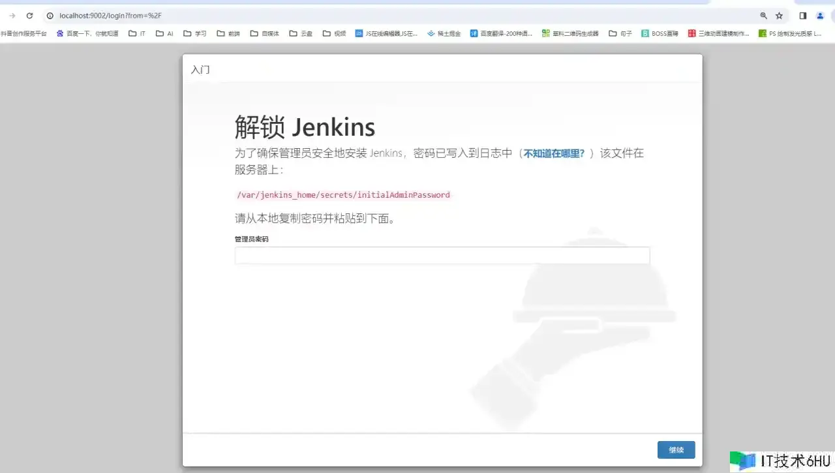Image resolution: width=835 pixels, height=473 pixels.
Task: Open the IT bookmark folder
Action: pyautogui.click(x=137, y=33)
